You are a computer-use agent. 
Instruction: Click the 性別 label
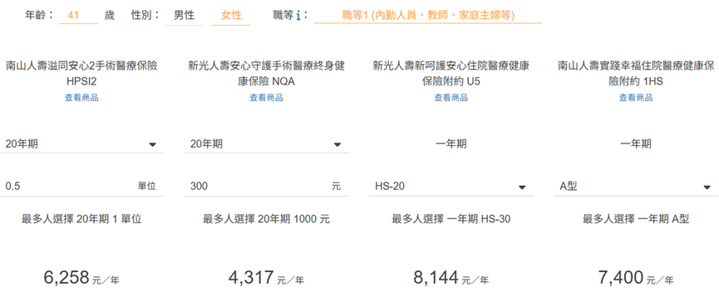click(x=145, y=16)
